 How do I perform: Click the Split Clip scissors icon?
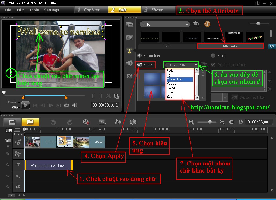click(109, 96)
